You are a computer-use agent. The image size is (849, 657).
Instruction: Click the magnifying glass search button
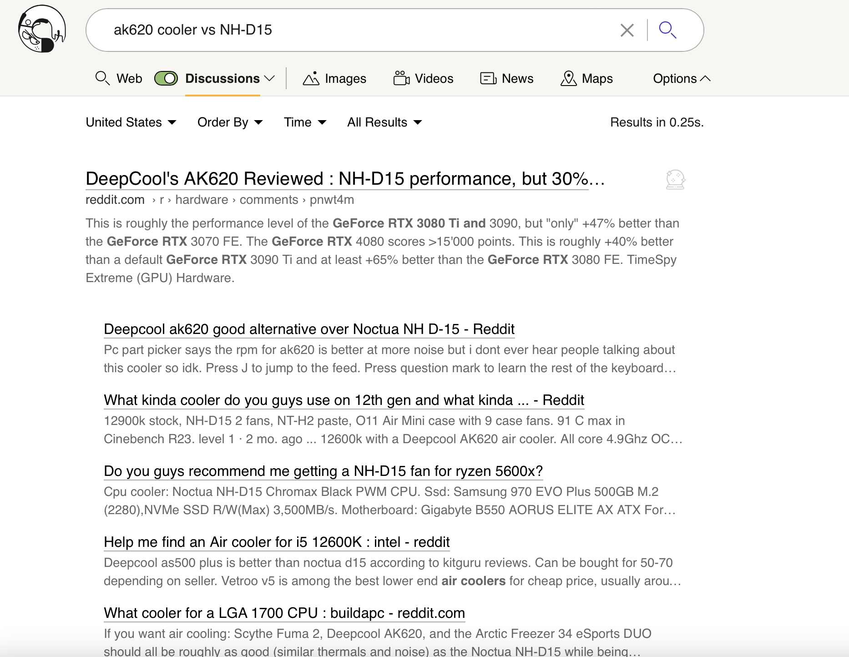click(667, 30)
